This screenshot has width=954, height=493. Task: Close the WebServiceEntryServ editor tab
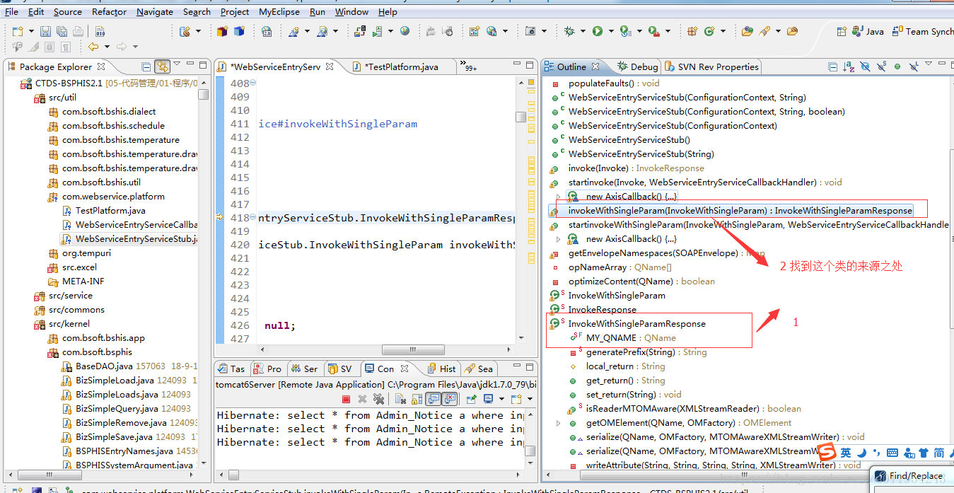(330, 66)
